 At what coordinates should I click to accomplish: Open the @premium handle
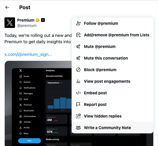pyautogui.click(x=27, y=26)
